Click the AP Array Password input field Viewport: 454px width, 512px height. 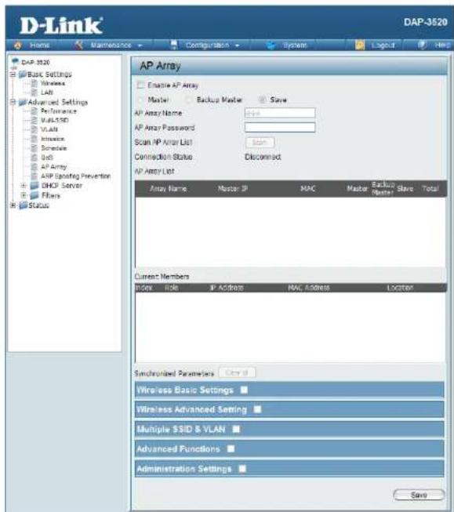click(x=280, y=127)
